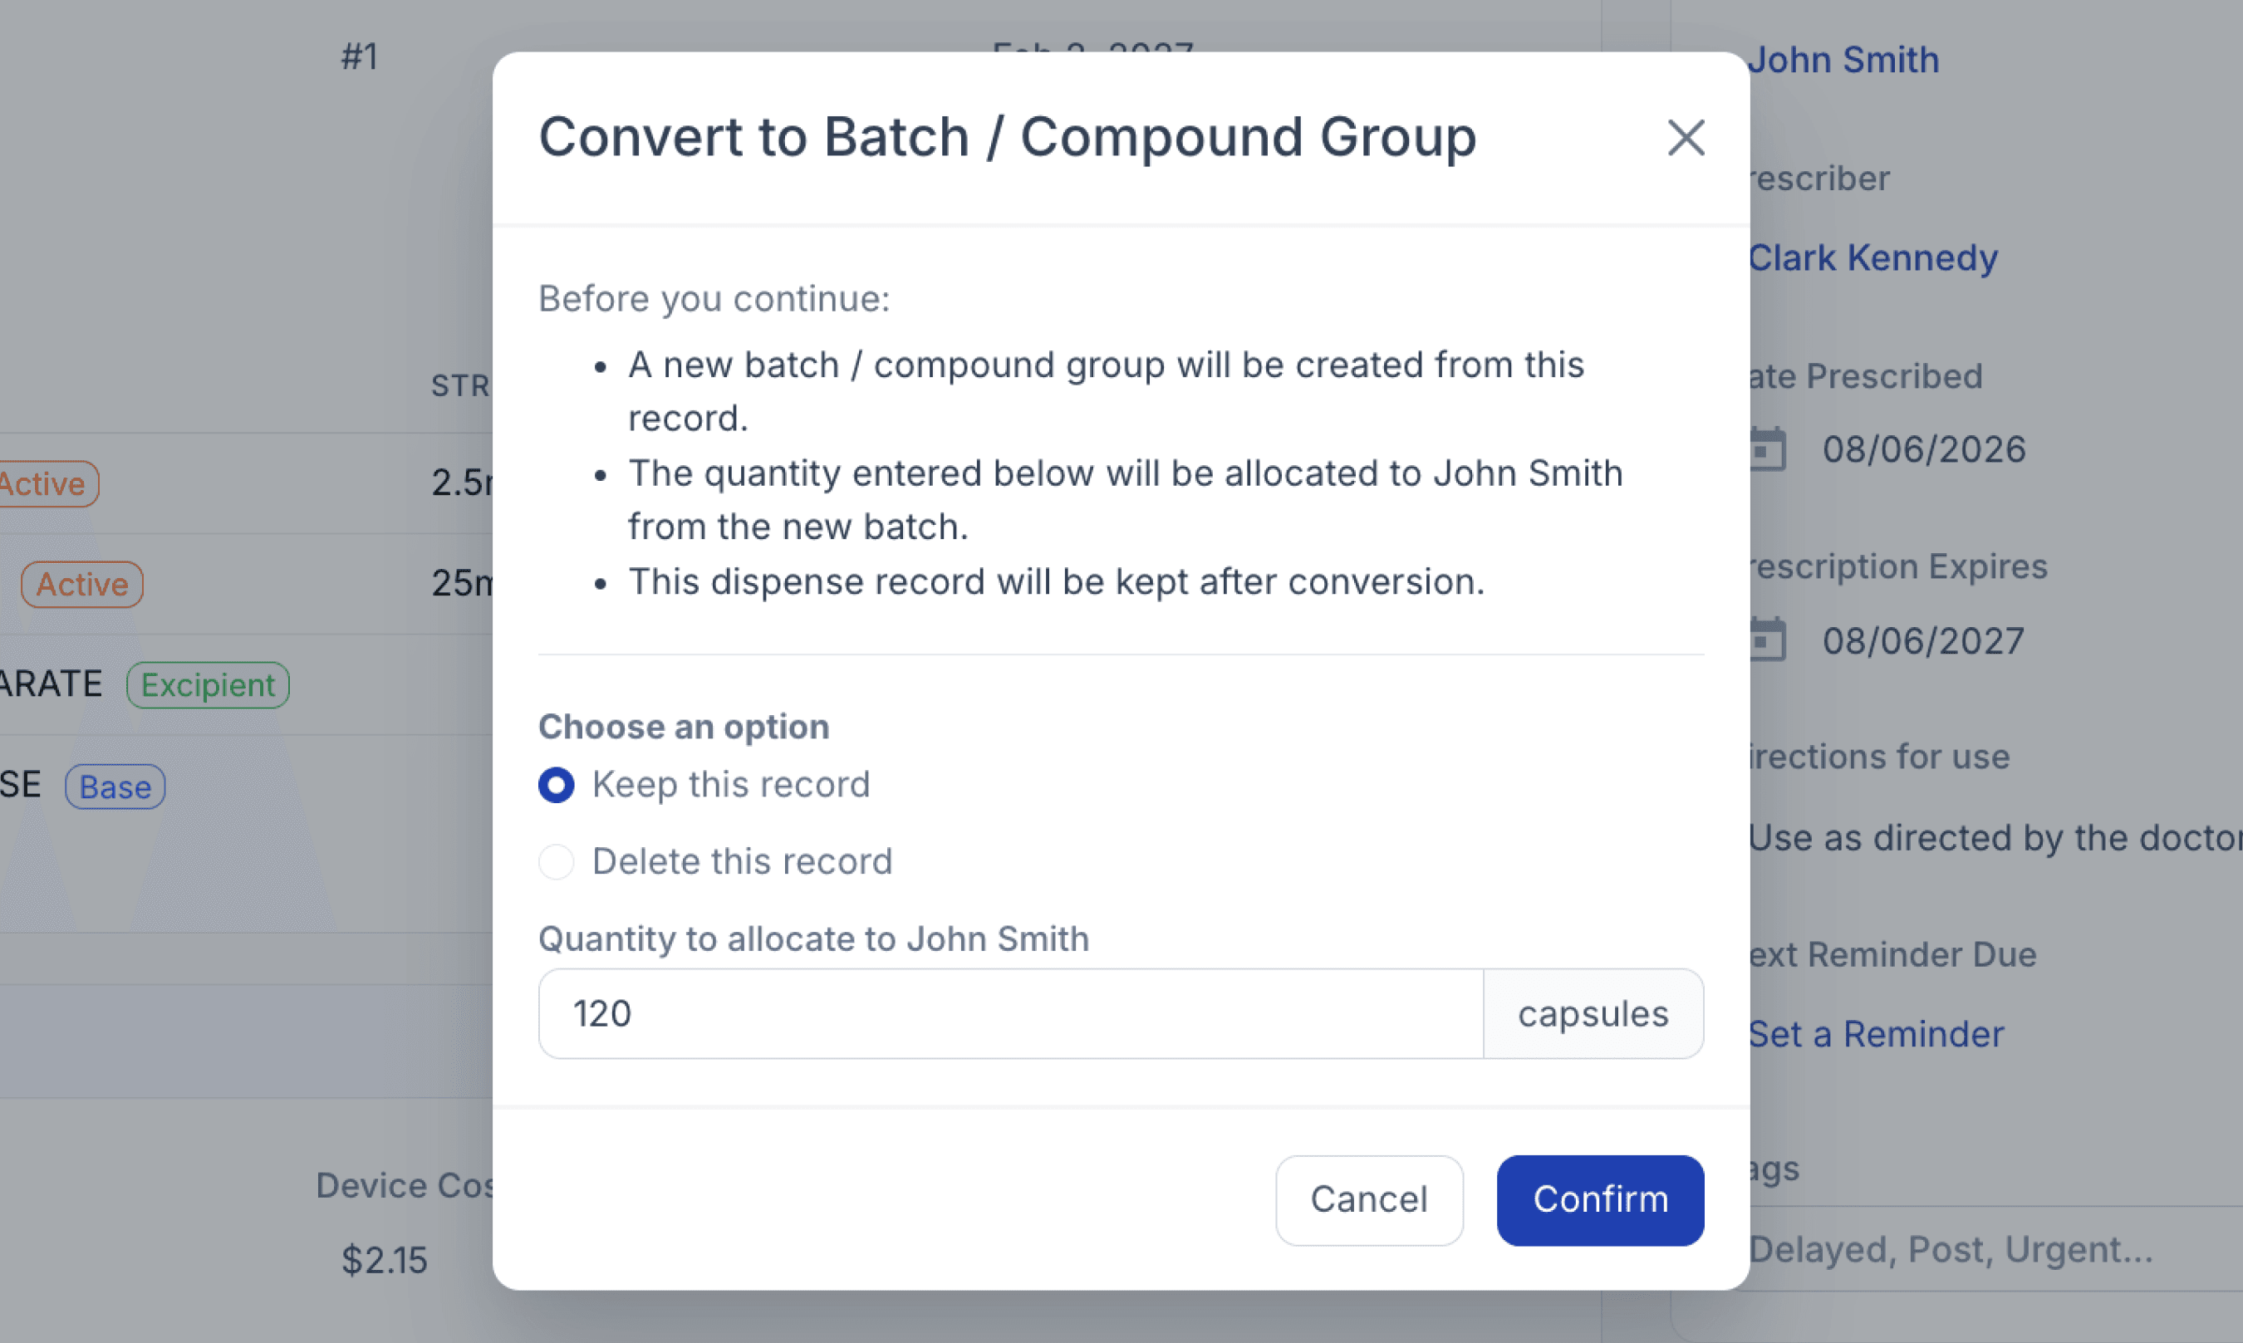Click the 08/06/2026 prescribed date field
Viewport: 2243px width, 1343px height.
1923,450
